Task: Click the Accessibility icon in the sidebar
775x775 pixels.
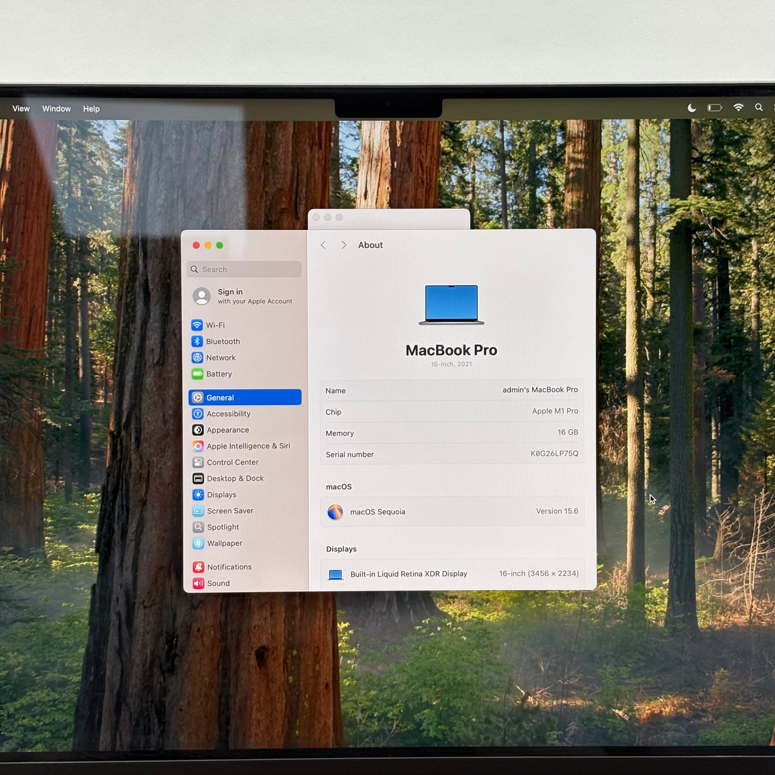Action: tap(198, 414)
